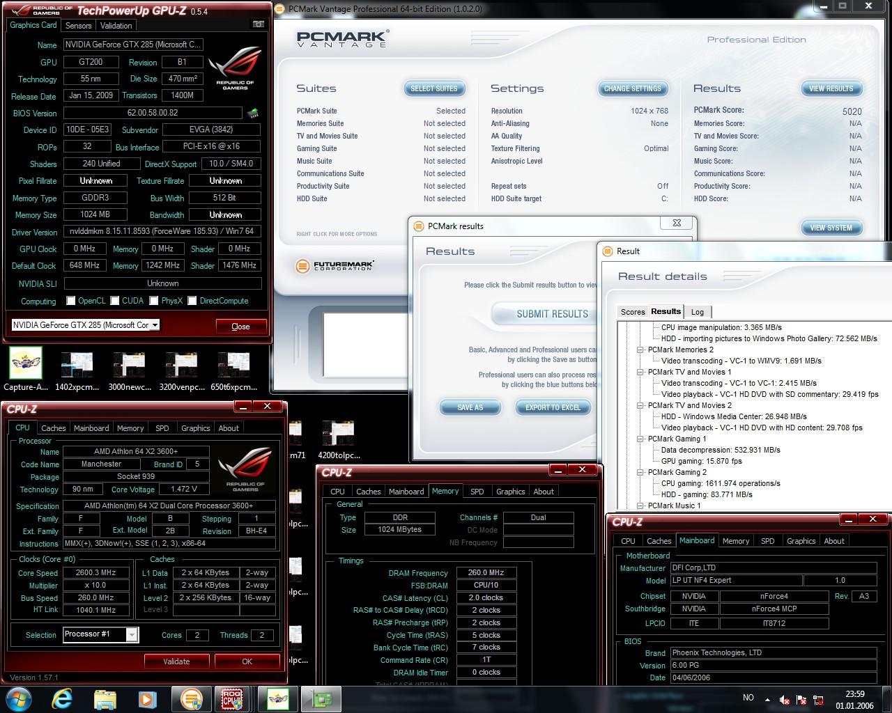Open Windows Media Player from the taskbar
892x713 pixels.
(x=147, y=698)
